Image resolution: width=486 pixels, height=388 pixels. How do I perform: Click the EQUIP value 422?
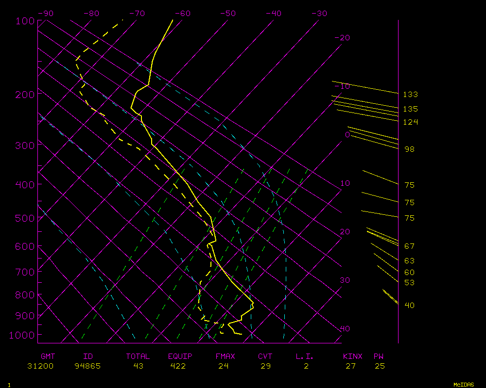(177, 366)
